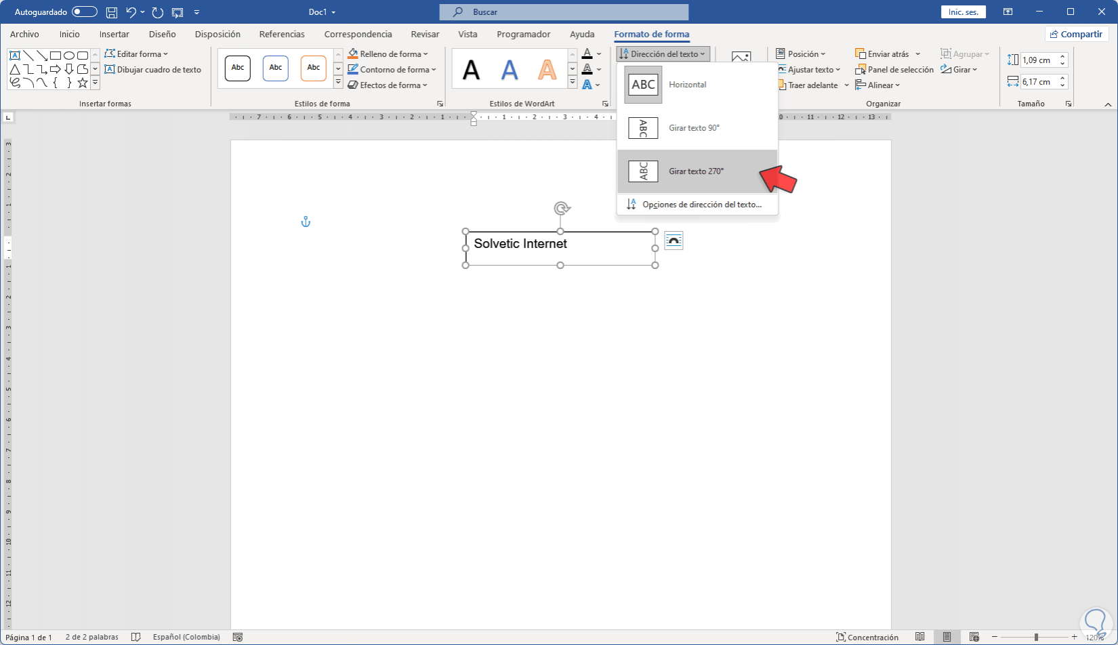Click the blue text effects A icon
The height and width of the screenshot is (645, 1118).
click(587, 85)
